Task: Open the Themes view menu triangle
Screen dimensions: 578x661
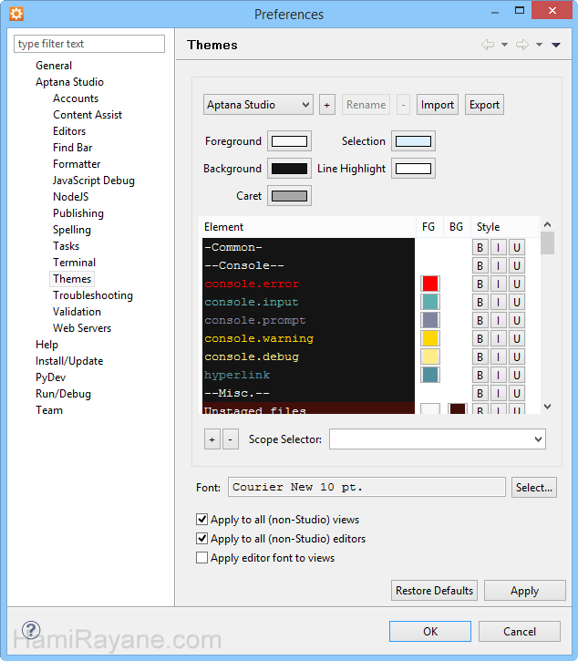Action: tap(555, 45)
